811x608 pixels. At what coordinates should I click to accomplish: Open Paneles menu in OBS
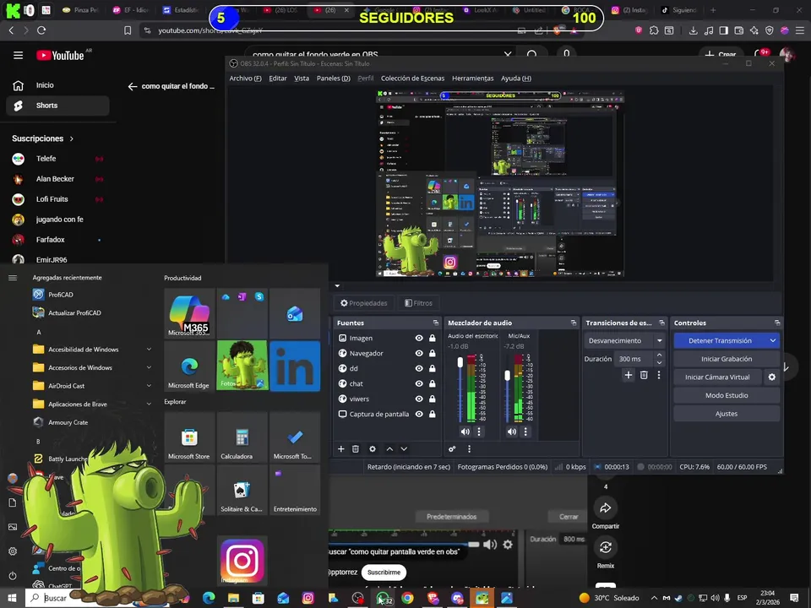[x=333, y=78]
